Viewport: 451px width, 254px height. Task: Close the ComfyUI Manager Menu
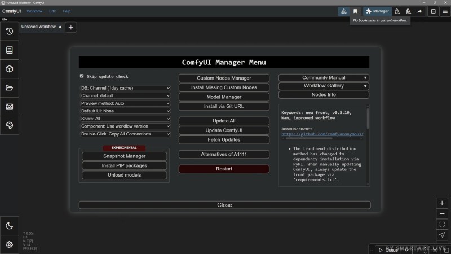[224, 205]
